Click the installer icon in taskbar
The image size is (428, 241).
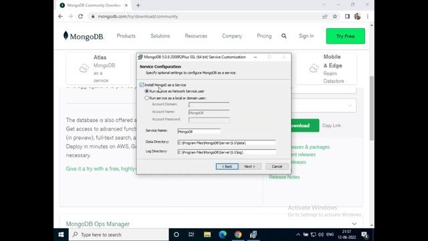click(253, 235)
